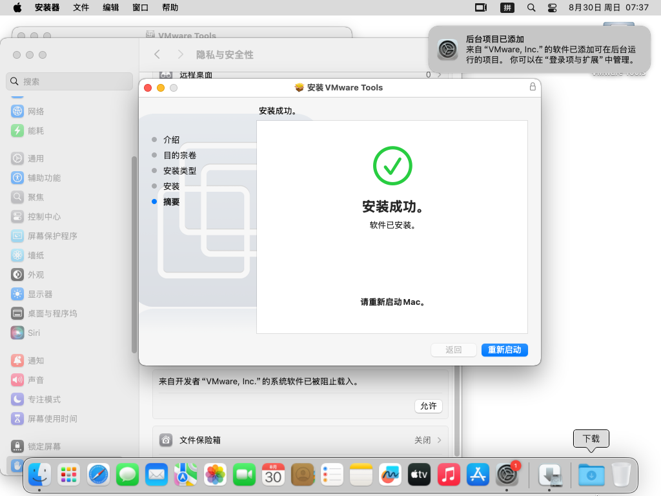Open Spotlight search from the menu bar

tap(531, 8)
